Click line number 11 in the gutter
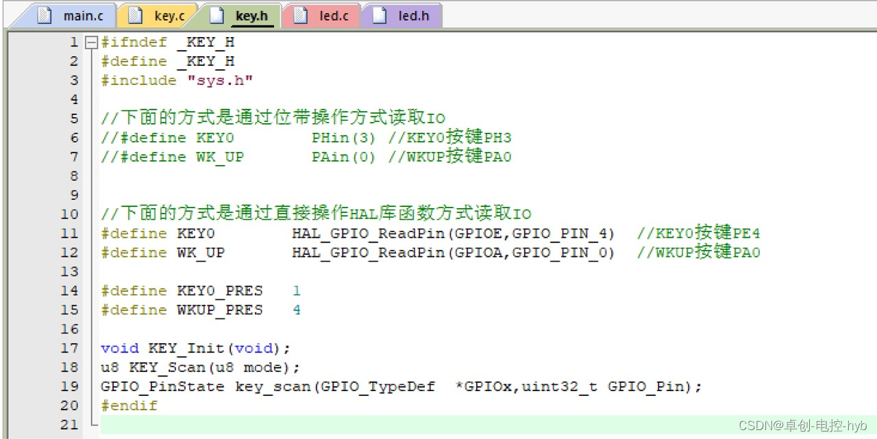This screenshot has width=877, height=439. (x=69, y=234)
